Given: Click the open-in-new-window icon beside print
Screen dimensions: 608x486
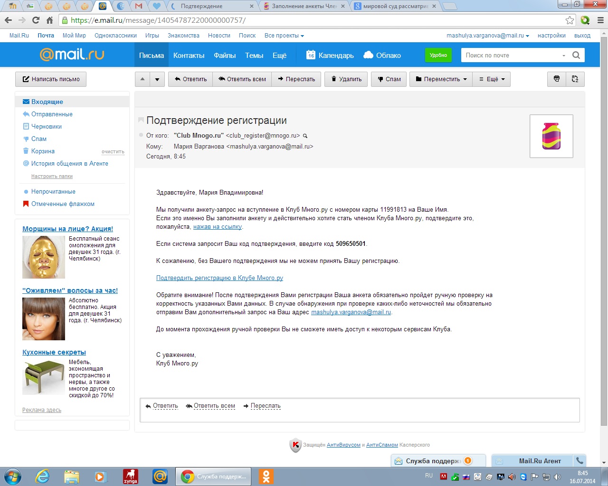Looking at the screenshot, I should tap(575, 79).
